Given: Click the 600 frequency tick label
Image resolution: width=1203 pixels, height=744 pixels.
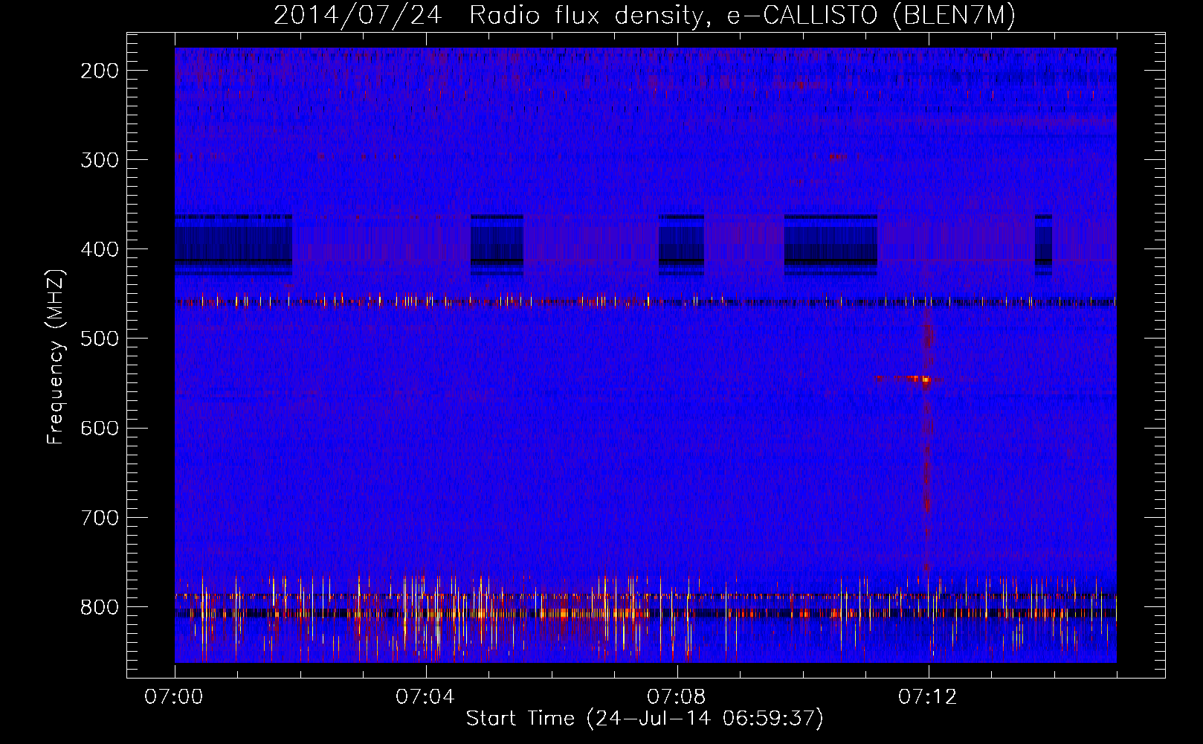Looking at the screenshot, I should [x=100, y=428].
